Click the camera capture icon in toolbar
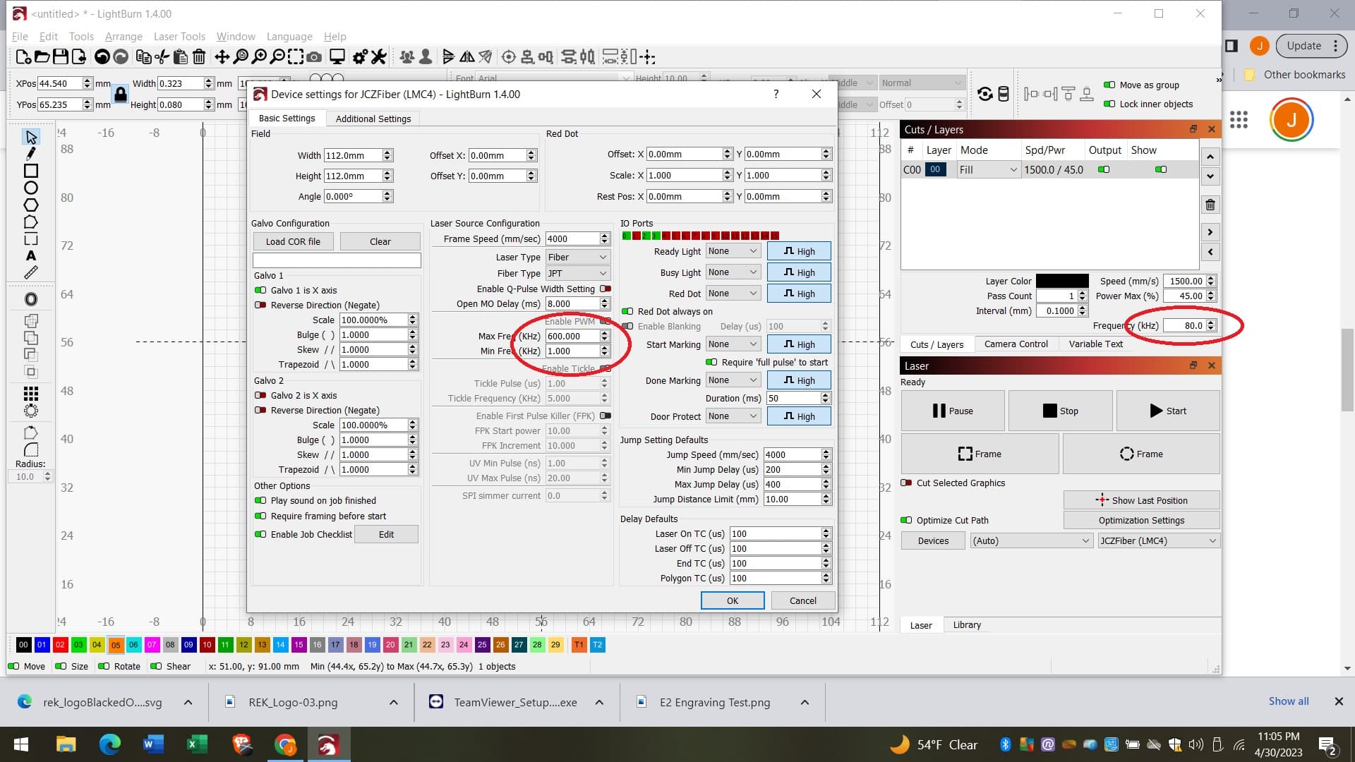This screenshot has width=1355, height=762. pyautogui.click(x=315, y=57)
